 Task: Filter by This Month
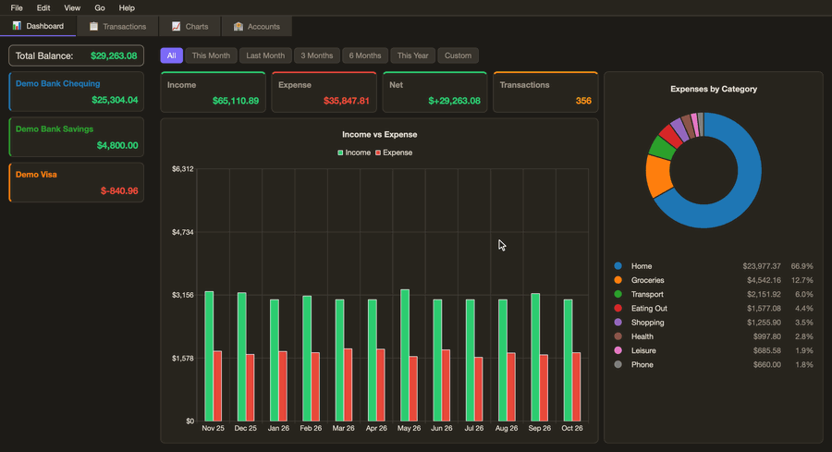(211, 55)
